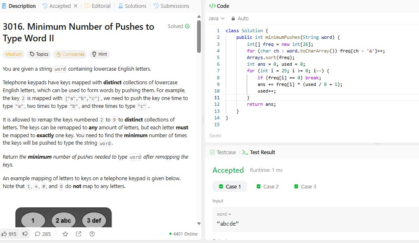
Task: Open the 285 comments discussion
Action: click(x=43, y=234)
